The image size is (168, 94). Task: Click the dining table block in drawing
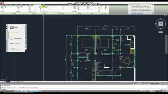coord(127,61)
